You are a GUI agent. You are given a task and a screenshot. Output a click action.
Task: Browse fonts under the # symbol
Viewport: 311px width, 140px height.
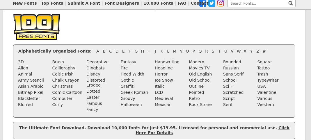tap(264, 51)
